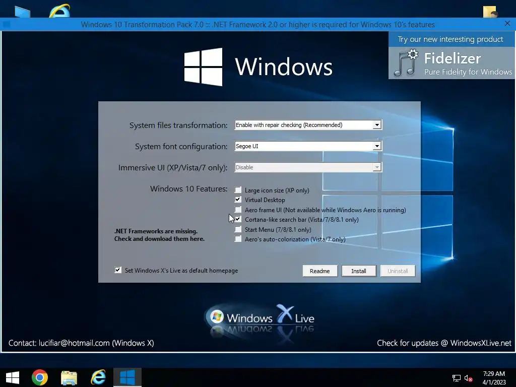Open the .NET Frameworks download link
The height and width of the screenshot is (387, 516).
[x=159, y=235]
